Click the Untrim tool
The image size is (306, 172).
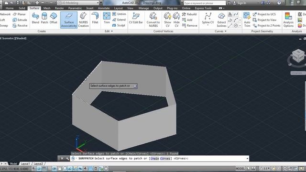pos(119,14)
